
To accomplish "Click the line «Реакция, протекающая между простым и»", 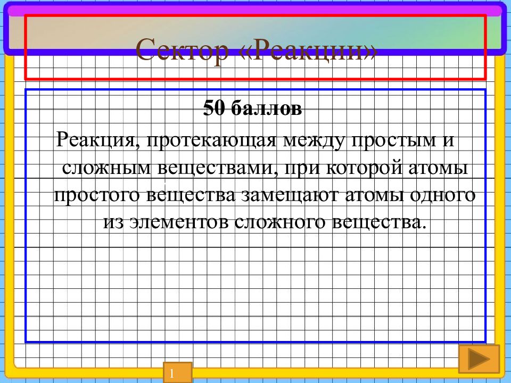I will point(255,140).
